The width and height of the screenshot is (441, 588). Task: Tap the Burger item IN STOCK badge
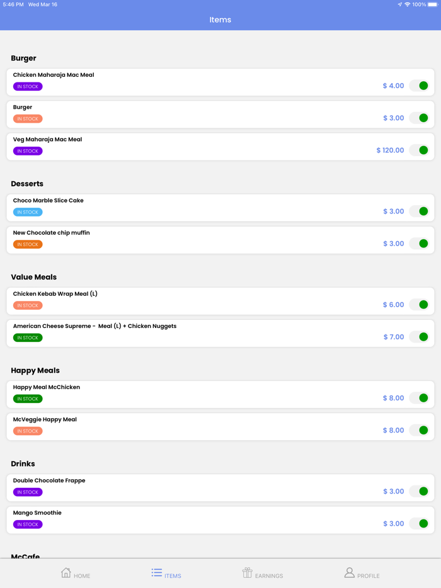click(28, 119)
